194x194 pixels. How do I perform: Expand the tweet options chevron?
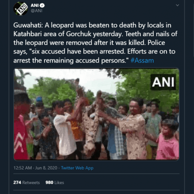click(x=178, y=5)
